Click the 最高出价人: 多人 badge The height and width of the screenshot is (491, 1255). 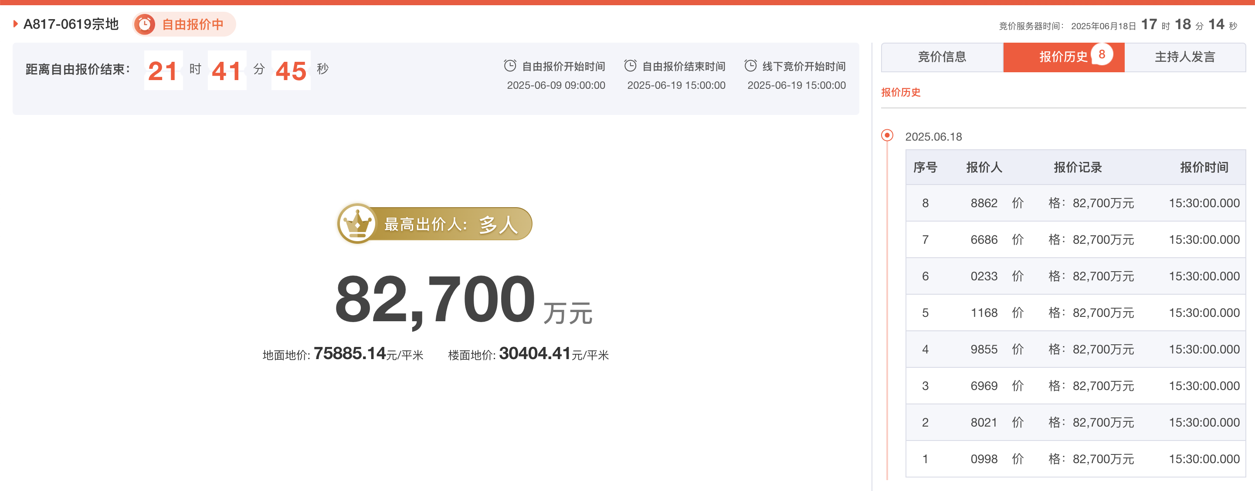[434, 224]
